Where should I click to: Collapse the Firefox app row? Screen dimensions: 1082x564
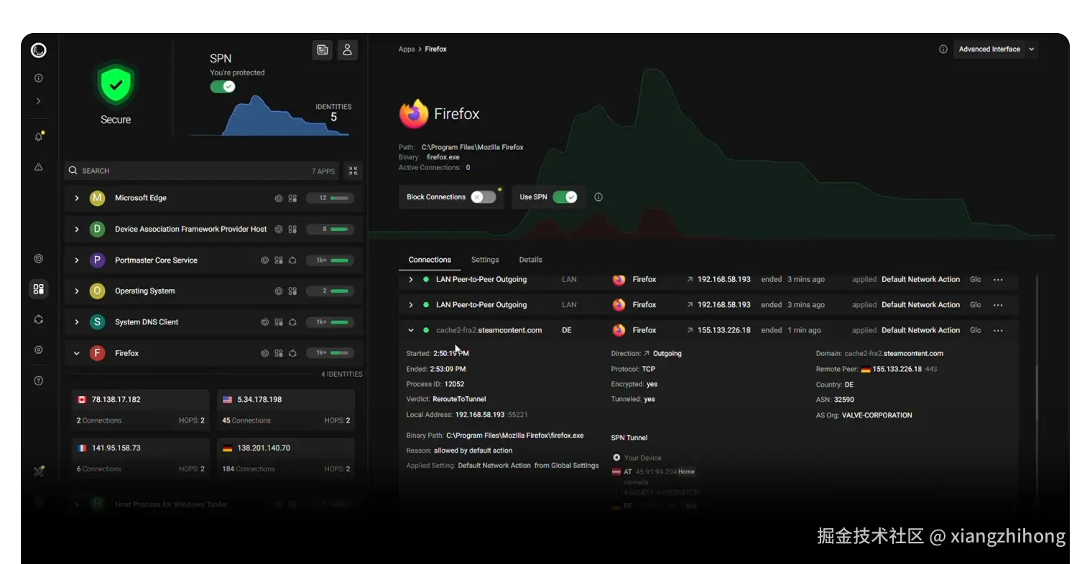tap(77, 353)
